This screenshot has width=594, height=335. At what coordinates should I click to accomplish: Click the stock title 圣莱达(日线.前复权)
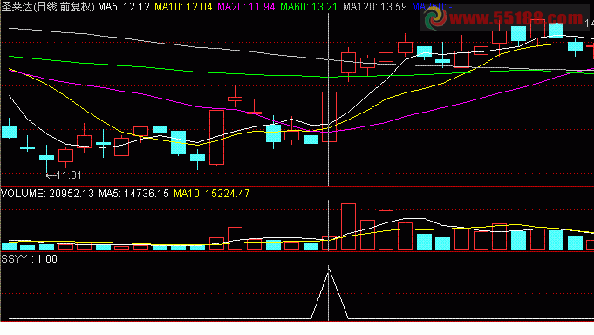click(x=48, y=7)
